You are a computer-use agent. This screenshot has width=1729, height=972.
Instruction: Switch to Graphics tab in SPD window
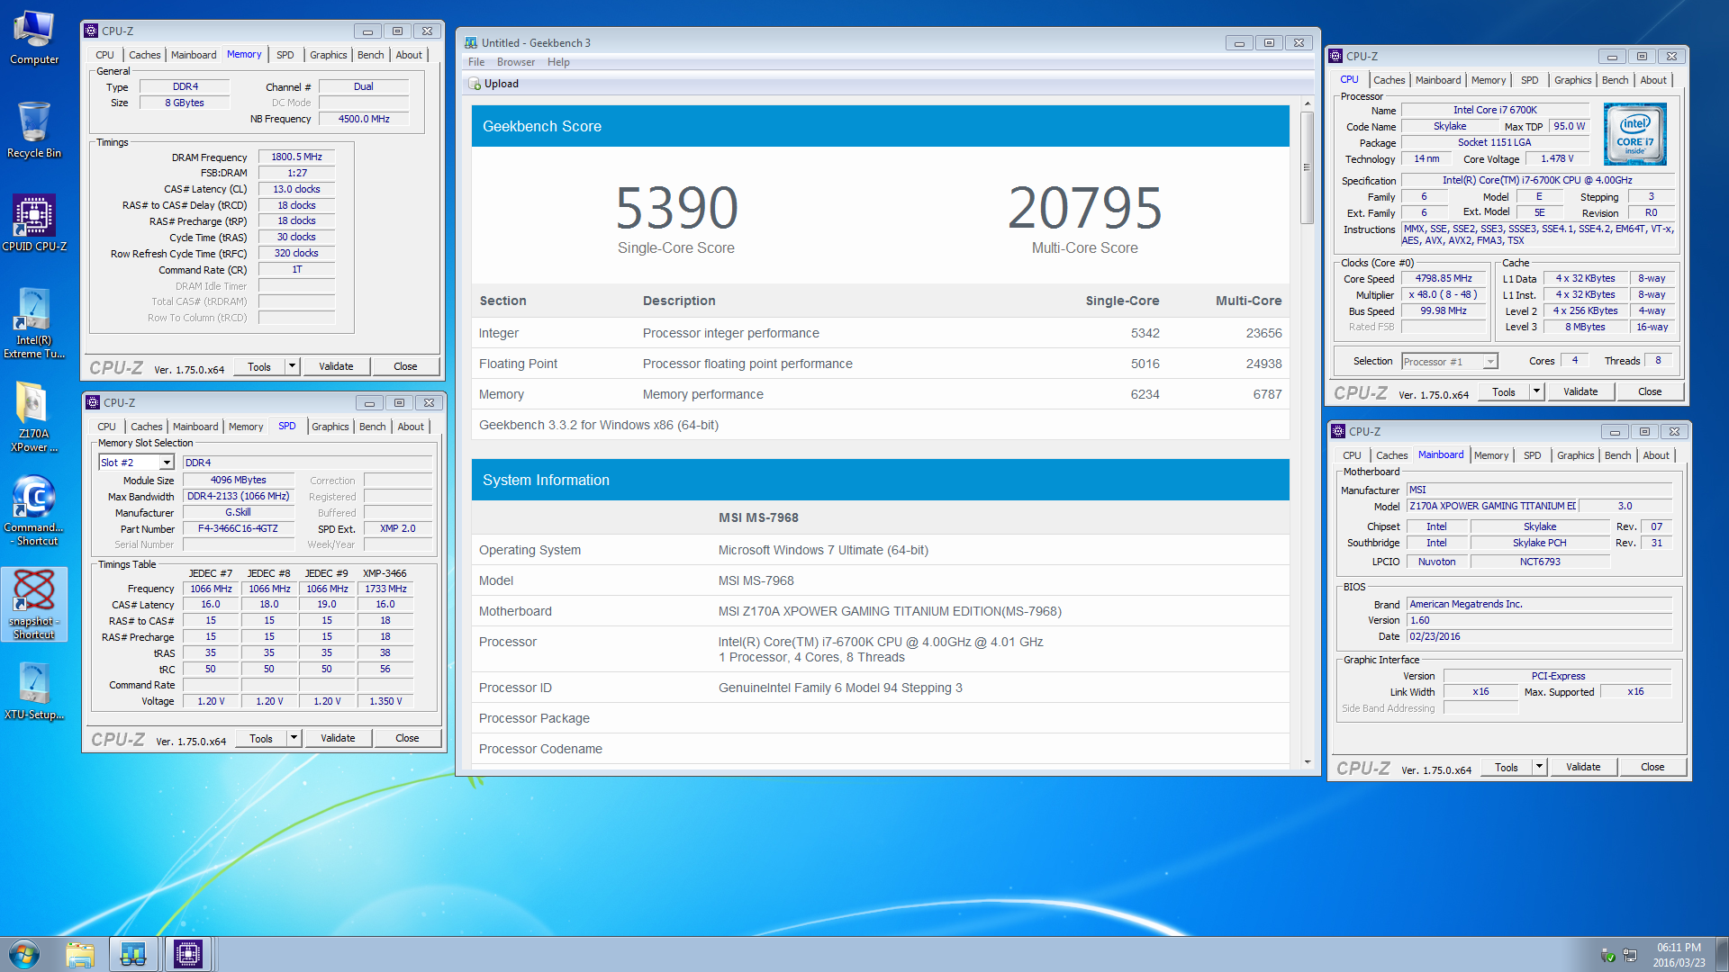pyautogui.click(x=330, y=427)
